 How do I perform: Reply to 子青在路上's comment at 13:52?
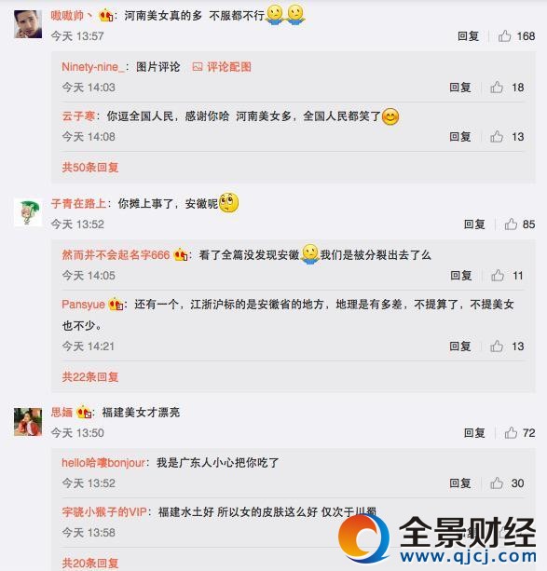tap(474, 224)
